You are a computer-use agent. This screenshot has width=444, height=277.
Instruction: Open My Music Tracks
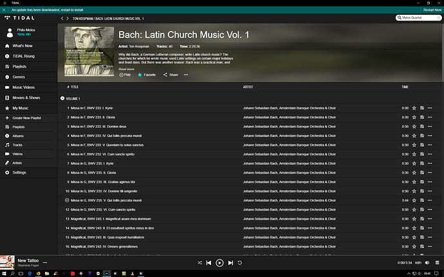coord(17,145)
